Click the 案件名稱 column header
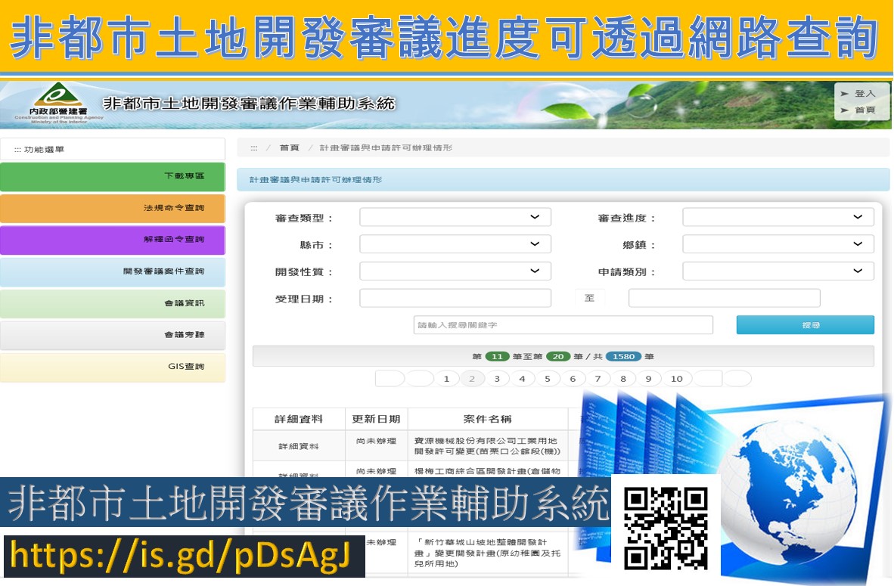Viewport: 894px width, 586px height. click(488, 419)
